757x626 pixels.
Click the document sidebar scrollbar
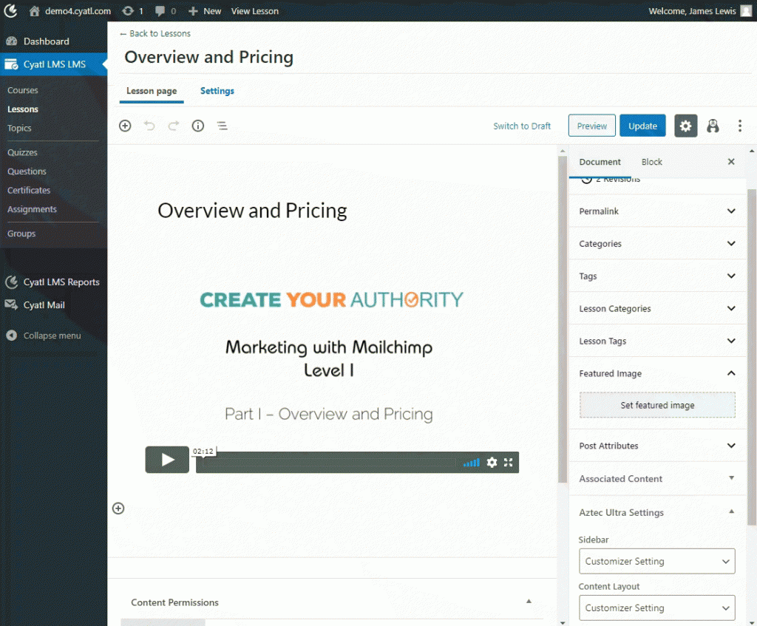tap(751, 357)
